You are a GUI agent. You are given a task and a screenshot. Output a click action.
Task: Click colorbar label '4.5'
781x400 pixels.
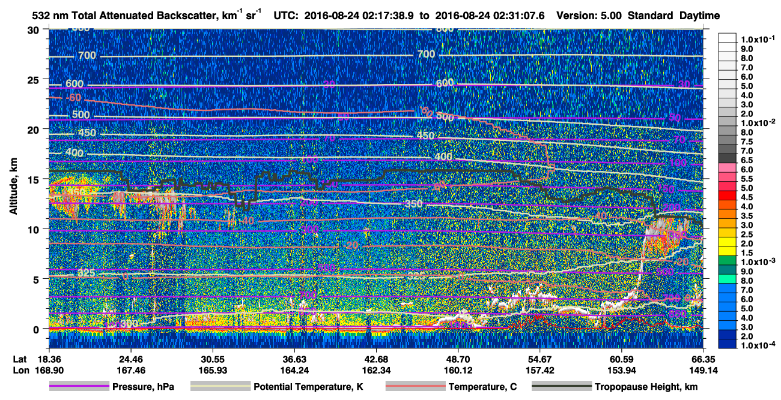click(x=747, y=197)
